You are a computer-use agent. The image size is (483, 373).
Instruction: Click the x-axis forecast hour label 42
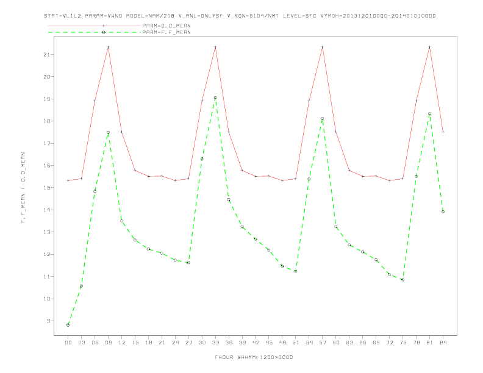tap(256, 343)
